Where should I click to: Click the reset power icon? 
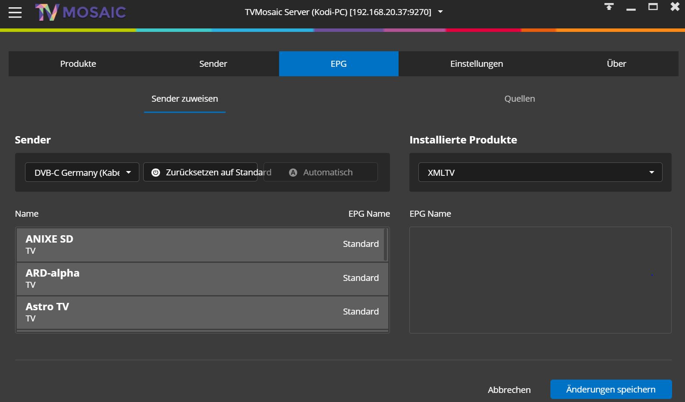coord(156,172)
